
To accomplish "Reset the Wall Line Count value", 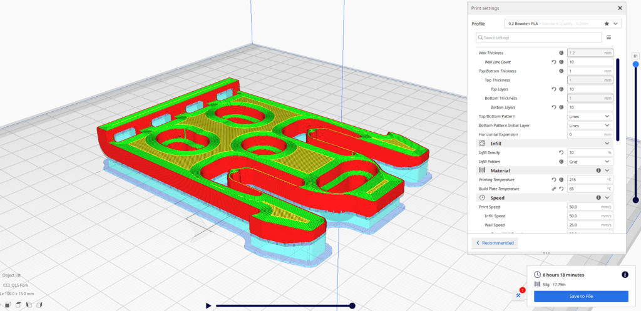I will 554,62.
